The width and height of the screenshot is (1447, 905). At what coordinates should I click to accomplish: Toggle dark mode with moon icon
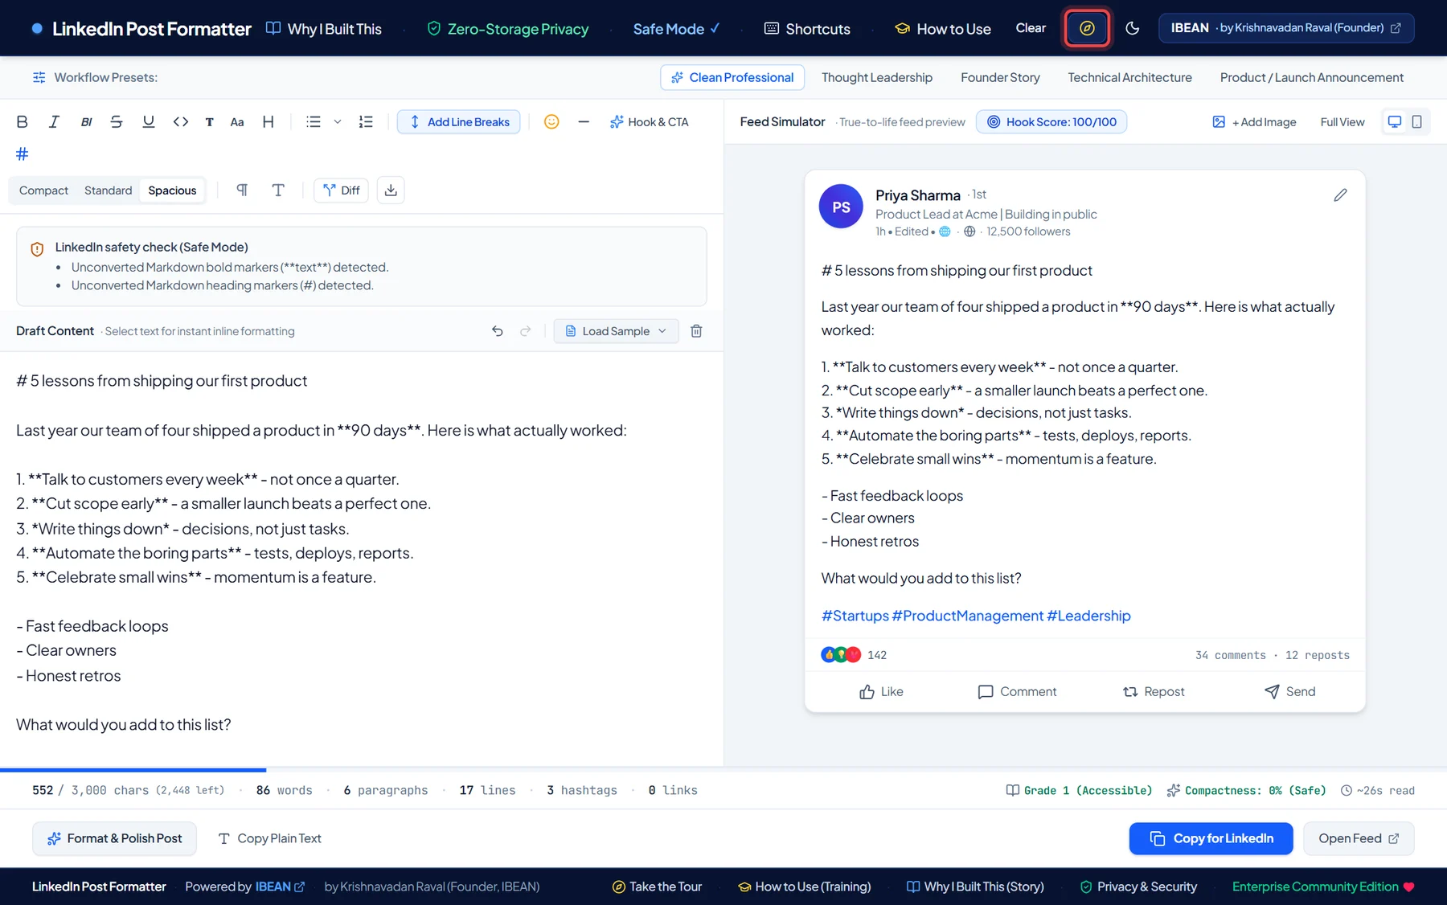[x=1133, y=28]
